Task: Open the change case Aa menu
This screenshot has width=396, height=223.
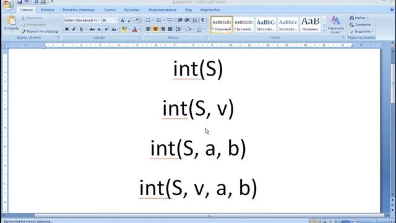Action: pos(114,29)
